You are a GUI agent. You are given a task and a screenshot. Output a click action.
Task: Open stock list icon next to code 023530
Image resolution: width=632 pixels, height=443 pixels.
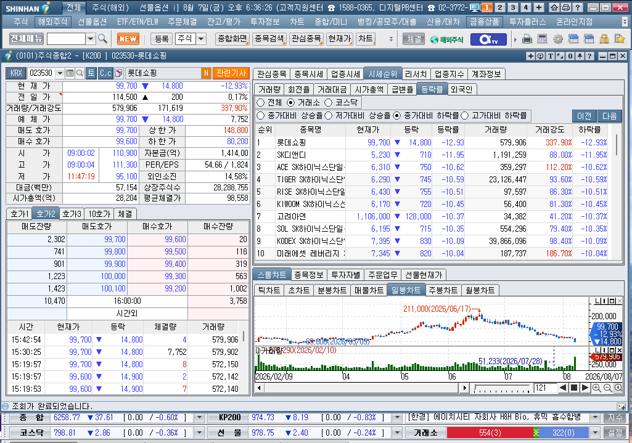click(70, 73)
